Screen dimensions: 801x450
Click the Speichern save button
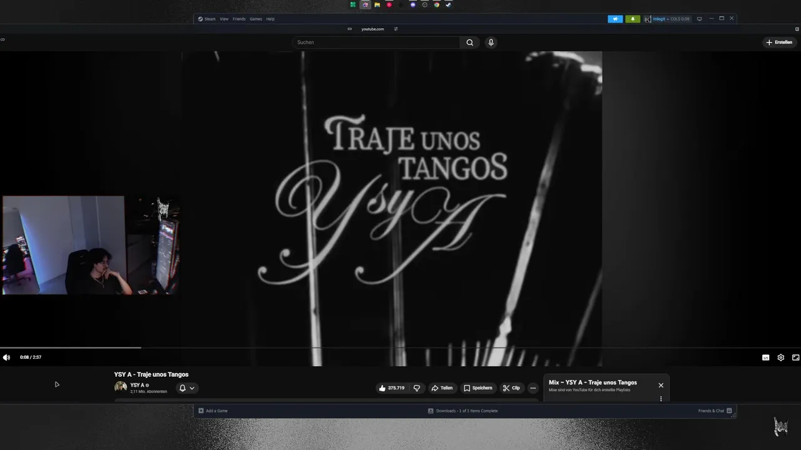pos(478,388)
